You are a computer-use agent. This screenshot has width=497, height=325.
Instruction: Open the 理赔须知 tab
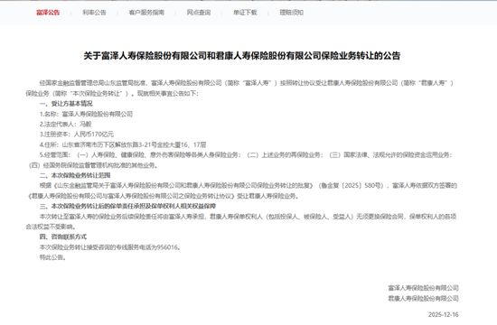[292, 13]
